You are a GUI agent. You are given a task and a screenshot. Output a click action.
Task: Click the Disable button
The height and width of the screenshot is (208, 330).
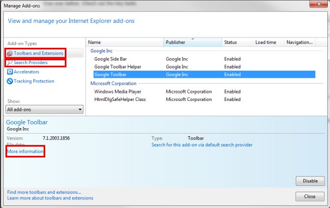tap(310, 181)
